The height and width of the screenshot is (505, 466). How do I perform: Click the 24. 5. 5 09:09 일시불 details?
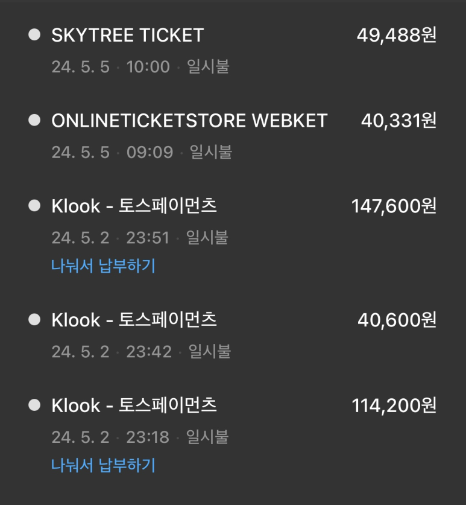pos(142,152)
